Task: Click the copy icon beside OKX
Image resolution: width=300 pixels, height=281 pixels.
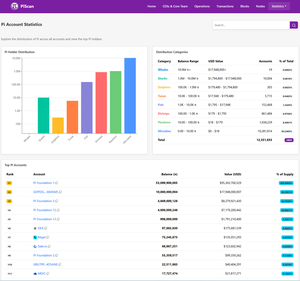Action: pos(46,228)
